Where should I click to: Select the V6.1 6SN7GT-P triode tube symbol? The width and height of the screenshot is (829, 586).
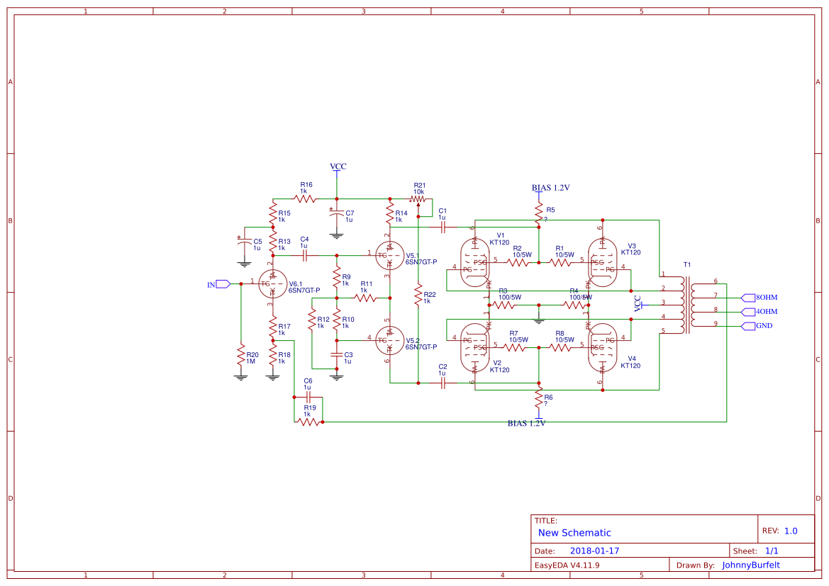(x=273, y=284)
